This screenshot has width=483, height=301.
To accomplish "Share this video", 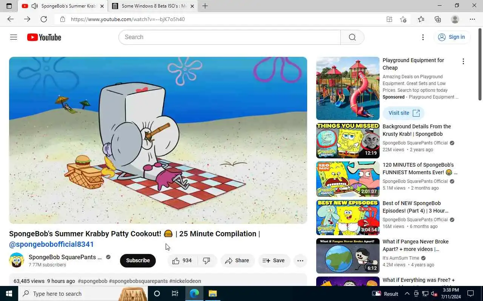I will click(237, 260).
